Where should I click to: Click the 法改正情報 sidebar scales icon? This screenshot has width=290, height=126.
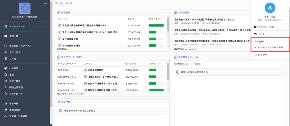[x=6, y=81]
